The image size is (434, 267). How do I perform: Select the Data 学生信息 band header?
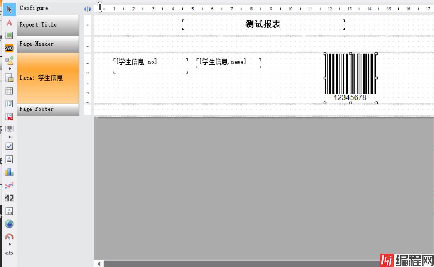[48, 78]
